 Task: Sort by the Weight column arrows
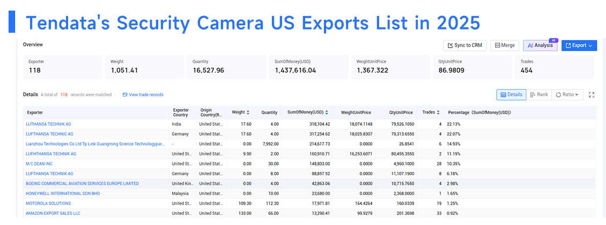coord(248,112)
